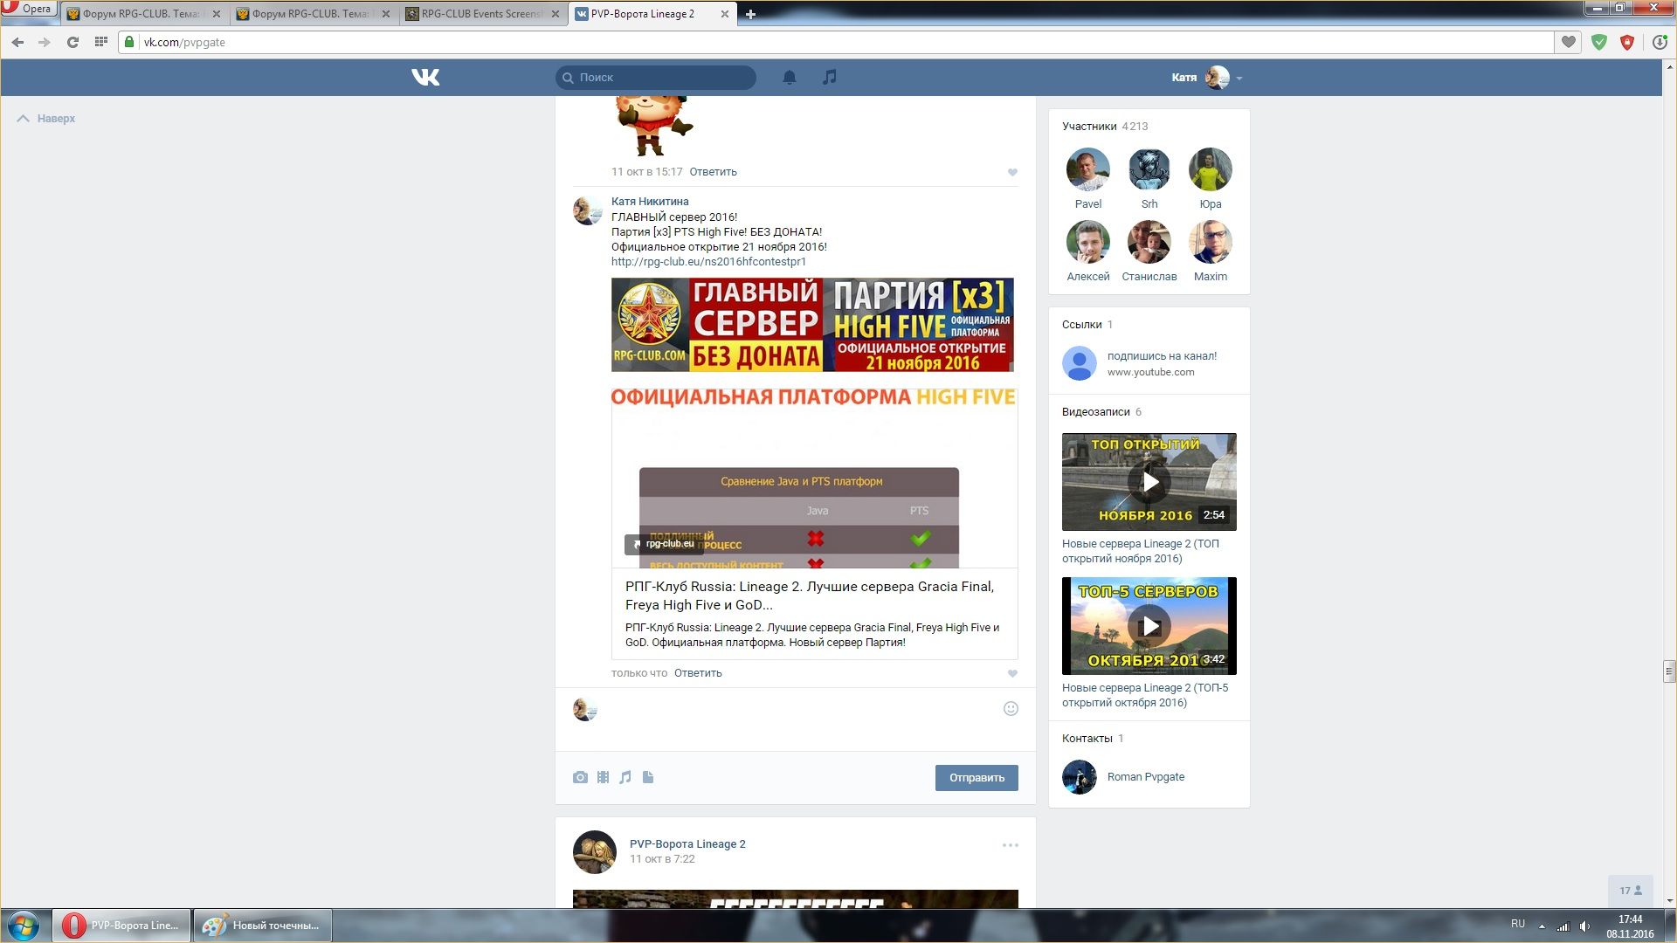
Task: Go up with the Наверх chevron
Action: tap(24, 119)
